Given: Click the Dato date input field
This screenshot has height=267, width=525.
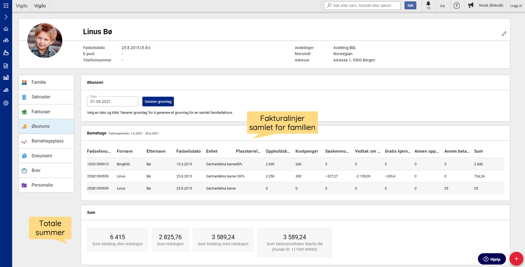Looking at the screenshot, I should [x=112, y=102].
